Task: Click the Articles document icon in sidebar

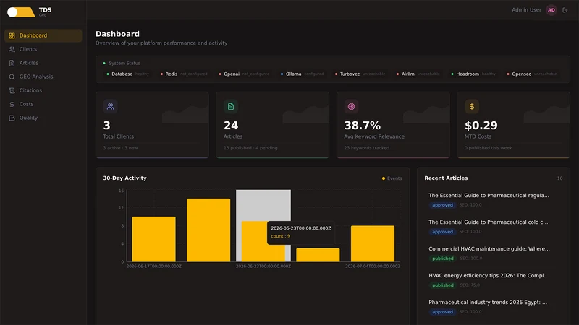Action: pos(12,63)
